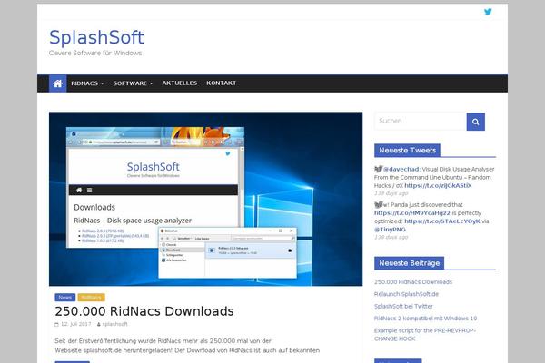Open RidNacs 2 kompatibel mit Windows 10
The height and width of the screenshot is (363, 545).
point(425,319)
